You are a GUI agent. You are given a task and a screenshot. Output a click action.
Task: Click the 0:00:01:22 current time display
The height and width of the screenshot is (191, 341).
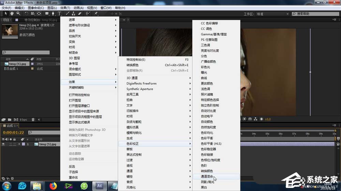14,132
